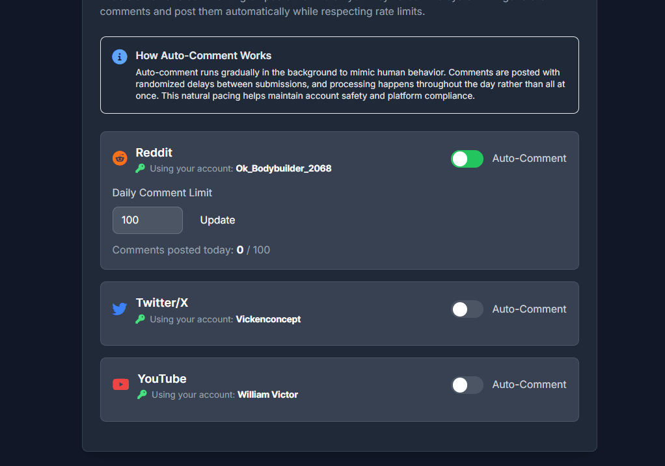Screen dimensions: 665x466
Task: Click the YouTube play logo icon
Action: click(x=121, y=384)
